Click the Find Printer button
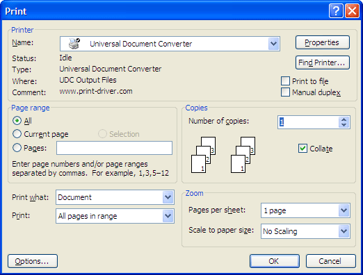The height and width of the screenshot is (275, 363). [323, 62]
